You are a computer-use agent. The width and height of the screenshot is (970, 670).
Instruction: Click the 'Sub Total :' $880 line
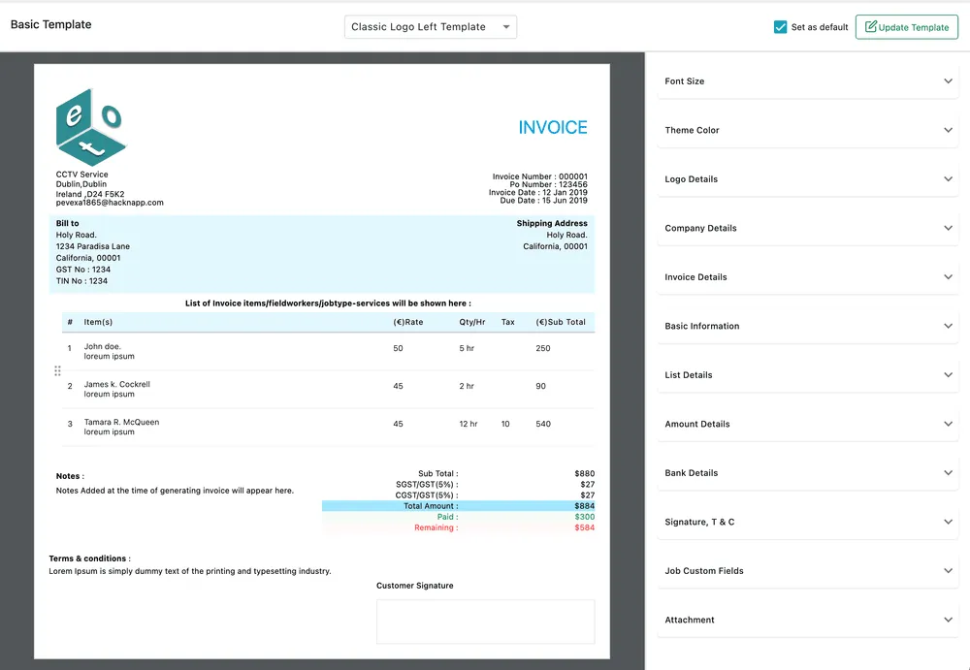tap(459, 473)
